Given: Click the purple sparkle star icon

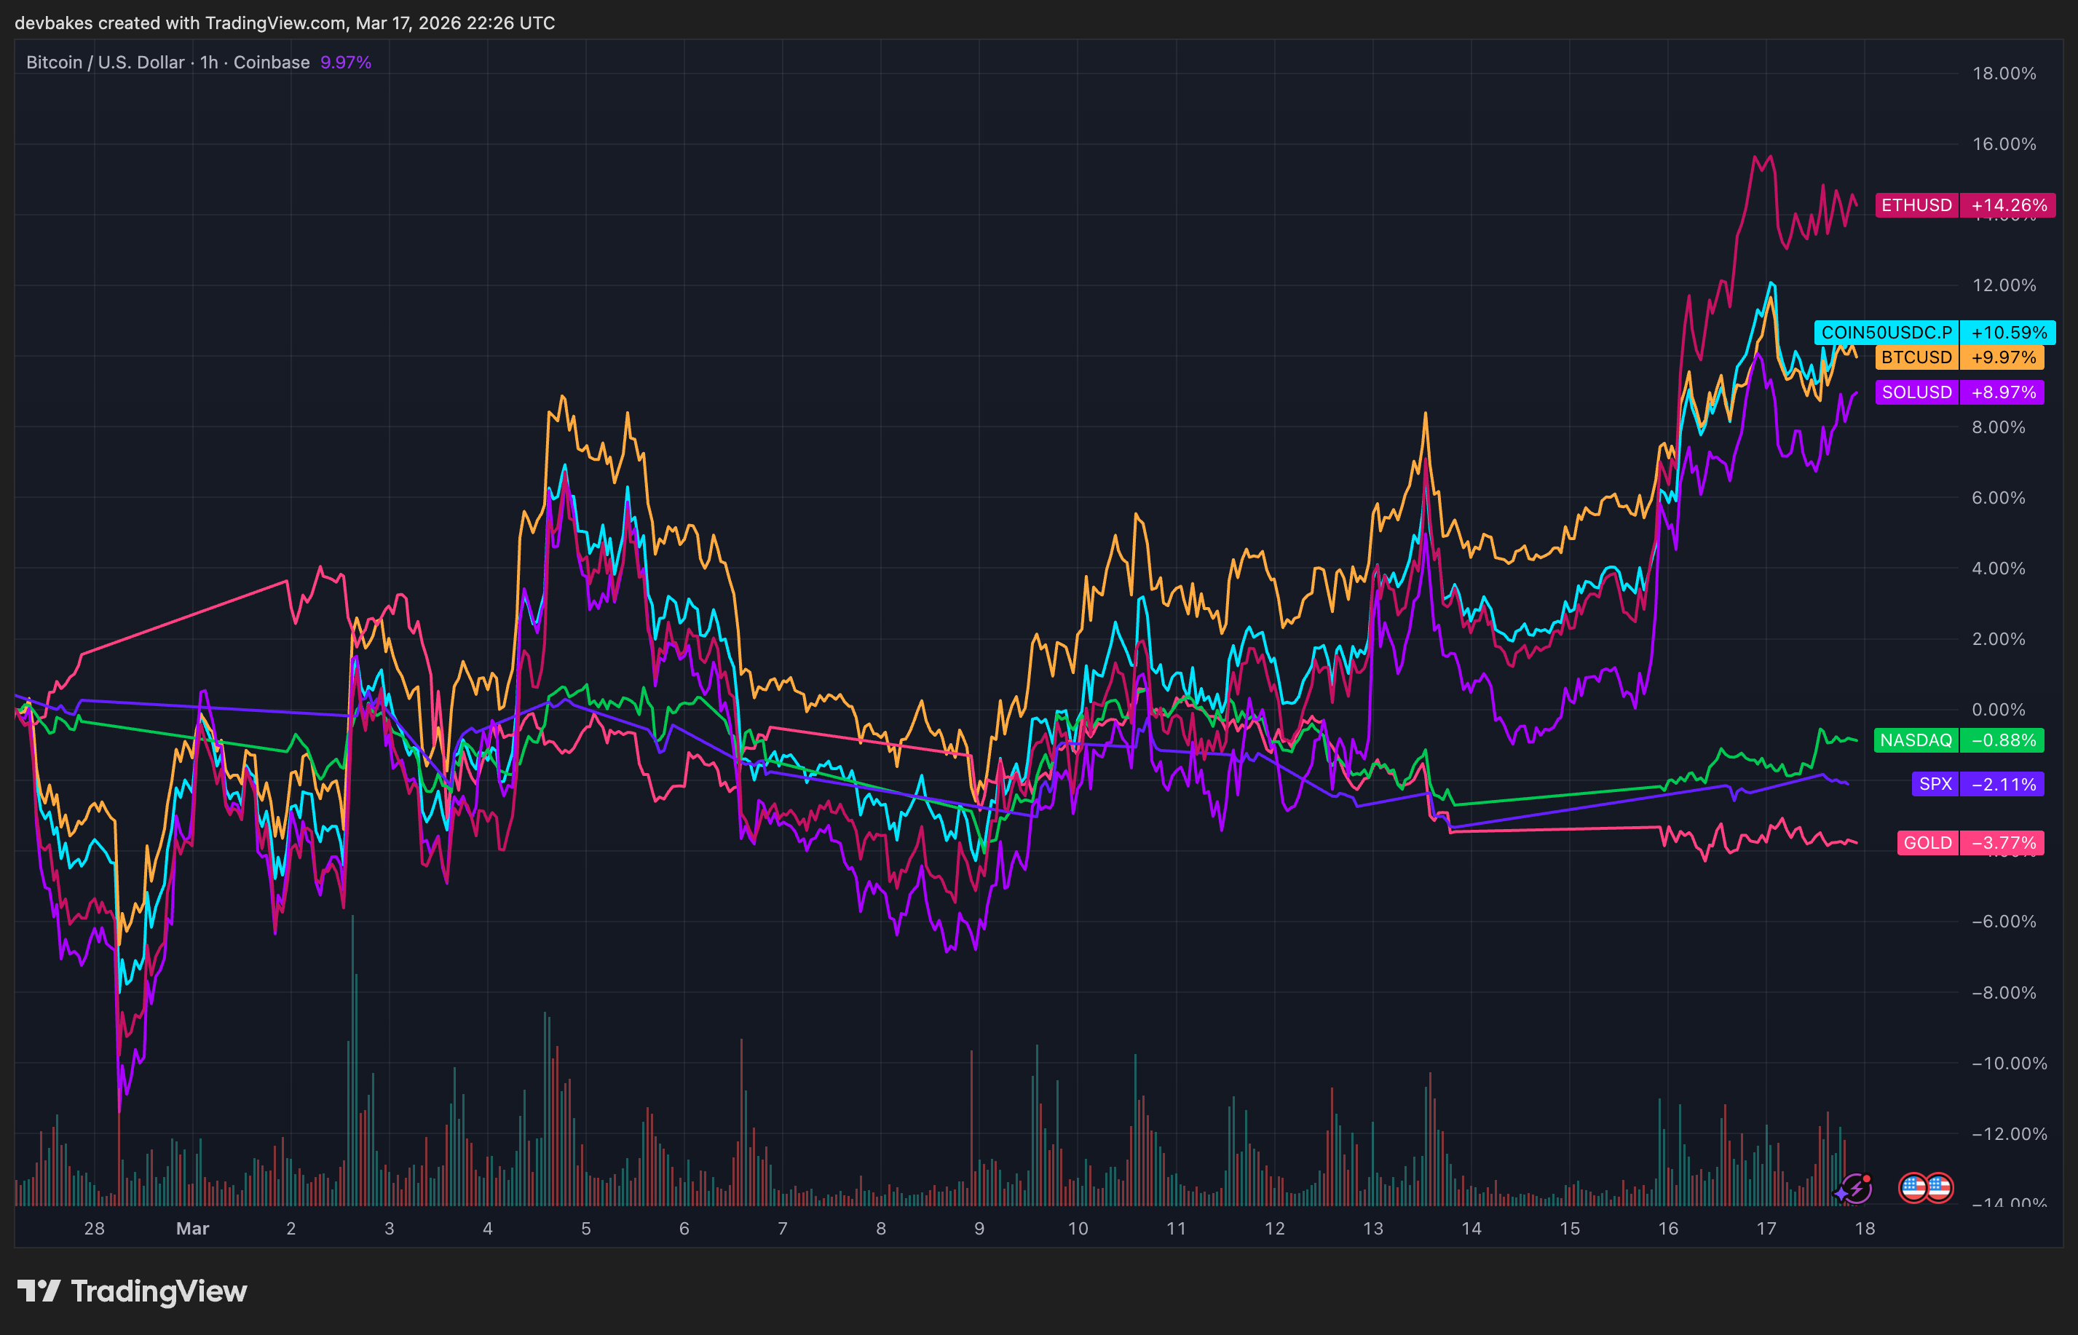Looking at the screenshot, I should [x=1841, y=1195].
